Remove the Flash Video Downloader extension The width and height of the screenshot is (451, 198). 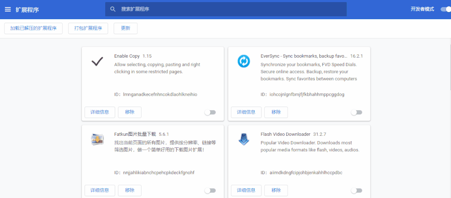[x=276, y=190]
